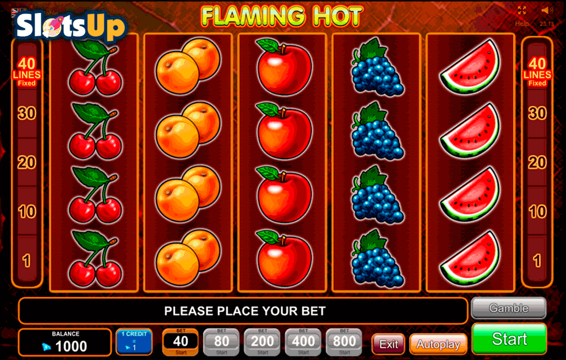Click the top watermelon symbol on reel five
The width and height of the screenshot is (566, 360).
point(470,67)
